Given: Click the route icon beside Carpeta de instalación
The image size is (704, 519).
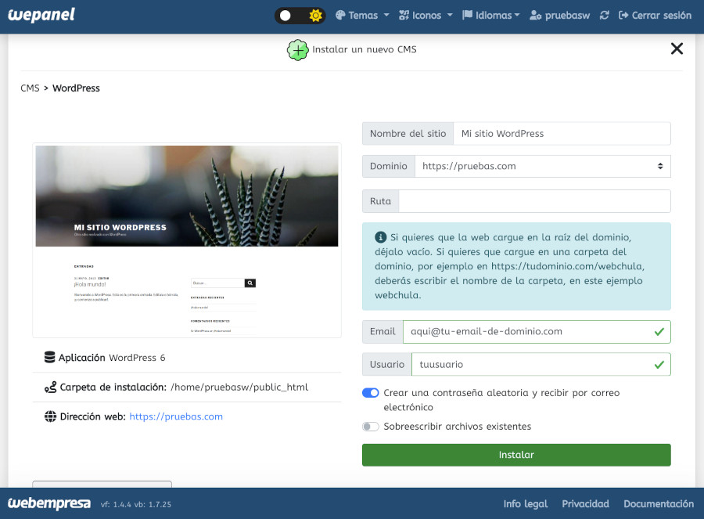Looking at the screenshot, I should (50, 387).
